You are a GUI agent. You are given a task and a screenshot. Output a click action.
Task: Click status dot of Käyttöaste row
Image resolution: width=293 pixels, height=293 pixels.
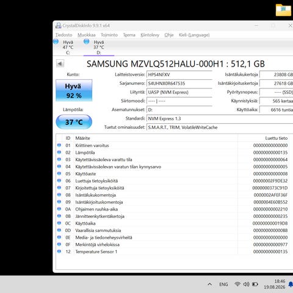pos(59,173)
